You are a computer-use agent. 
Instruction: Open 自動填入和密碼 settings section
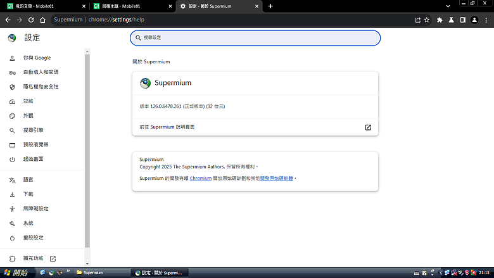point(42,72)
